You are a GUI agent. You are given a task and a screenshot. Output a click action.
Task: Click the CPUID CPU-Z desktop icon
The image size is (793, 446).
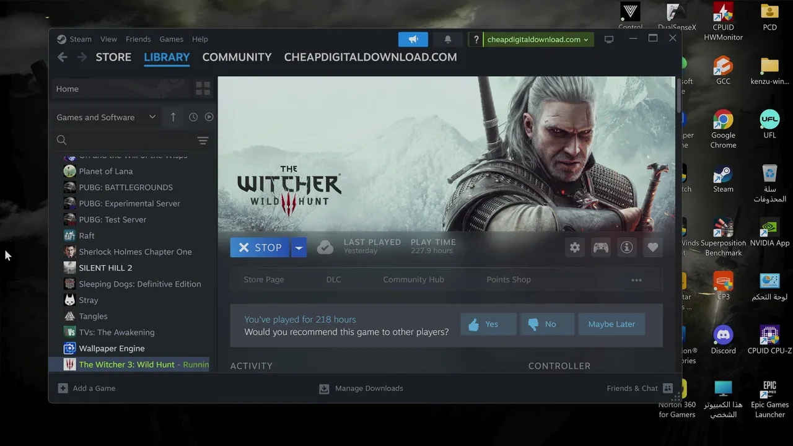(769, 339)
